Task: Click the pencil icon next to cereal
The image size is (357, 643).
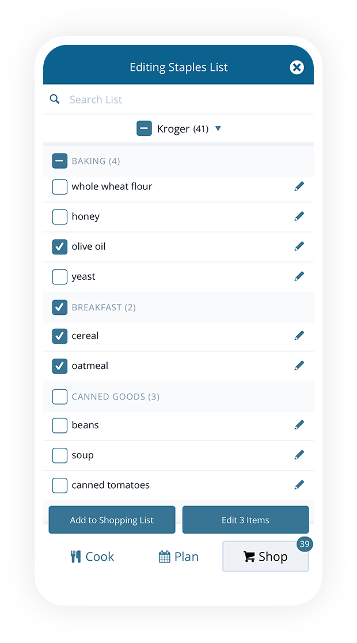Action: pyautogui.click(x=299, y=335)
